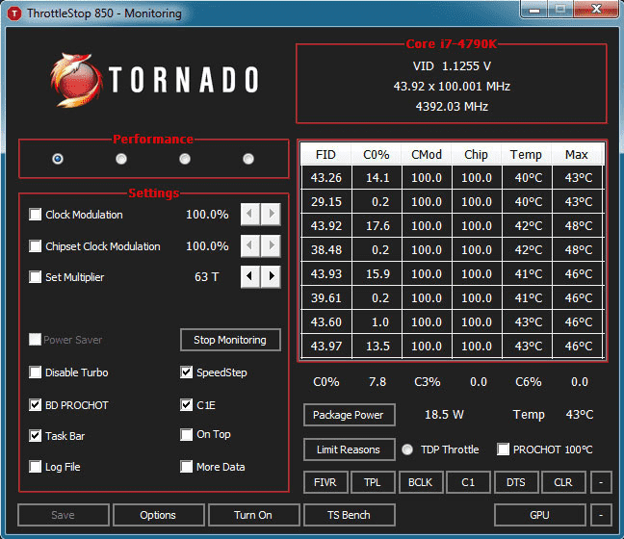This screenshot has width=624, height=539.
Task: Enable Clock Modulation checkbox
Action: click(x=35, y=215)
